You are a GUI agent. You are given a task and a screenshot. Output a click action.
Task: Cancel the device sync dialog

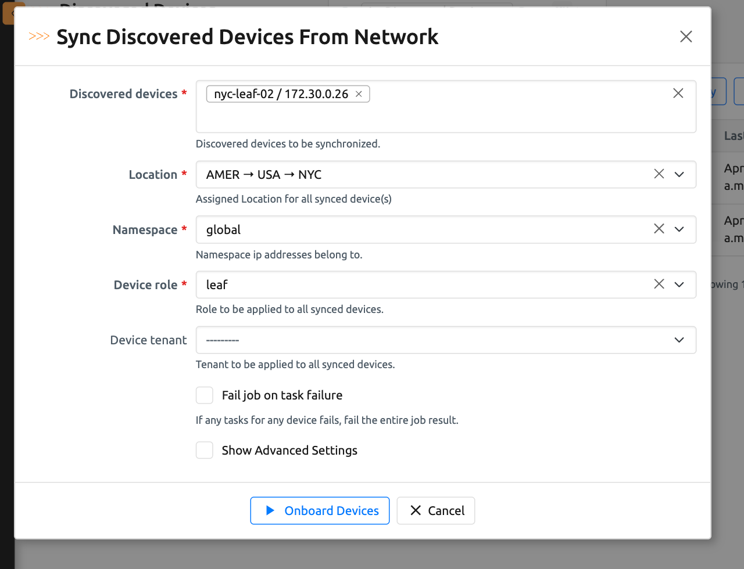(x=436, y=511)
